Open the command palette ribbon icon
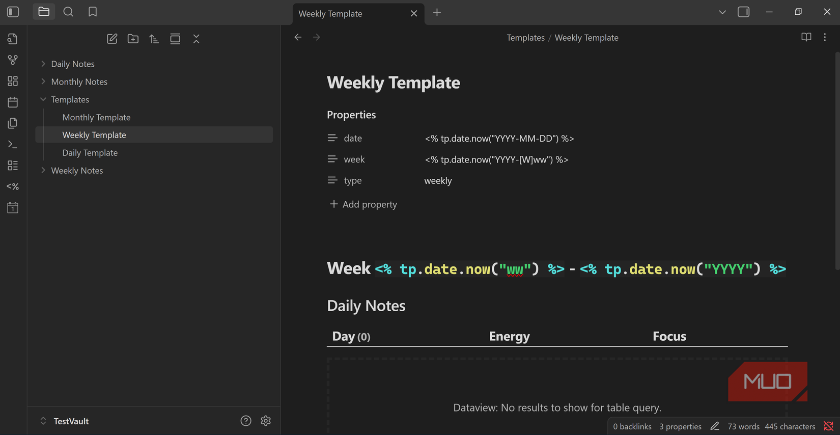 [13, 145]
